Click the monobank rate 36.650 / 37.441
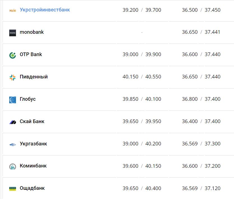 [201, 32]
